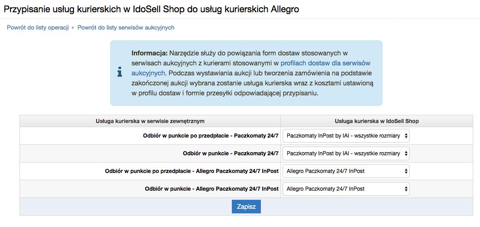Click the blue Zapisz button

246,207
